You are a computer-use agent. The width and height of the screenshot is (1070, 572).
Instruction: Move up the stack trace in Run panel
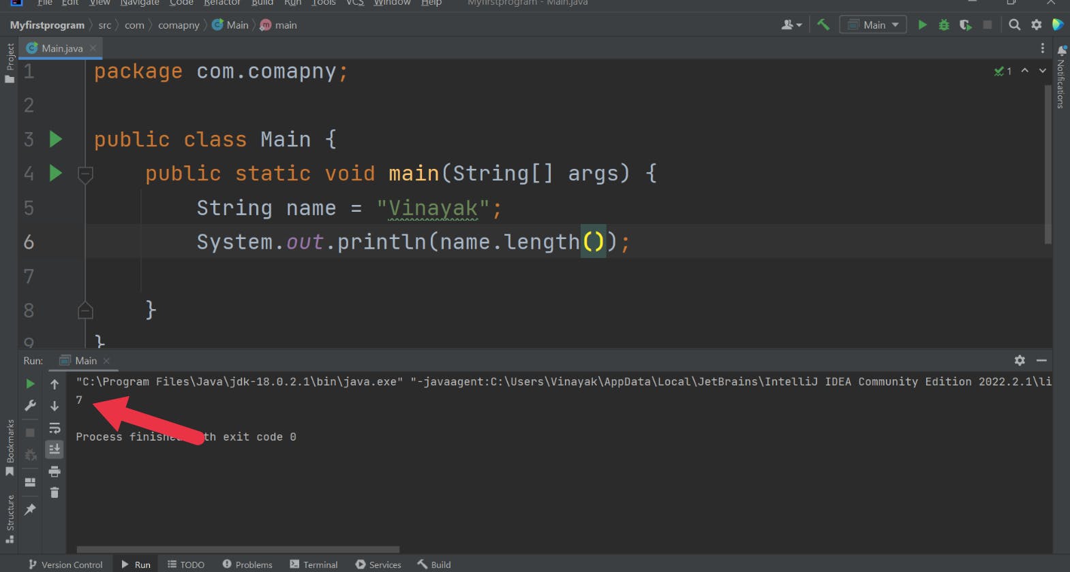55,384
